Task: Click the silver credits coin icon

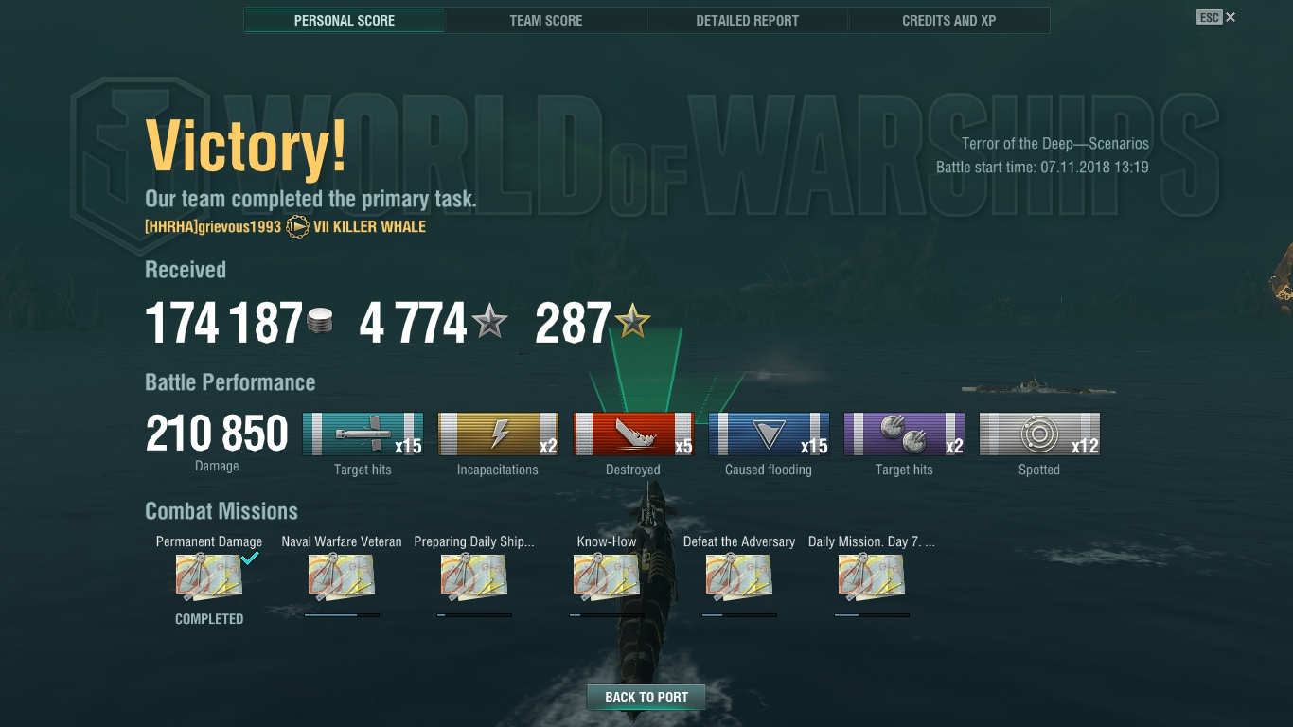Action: (320, 322)
